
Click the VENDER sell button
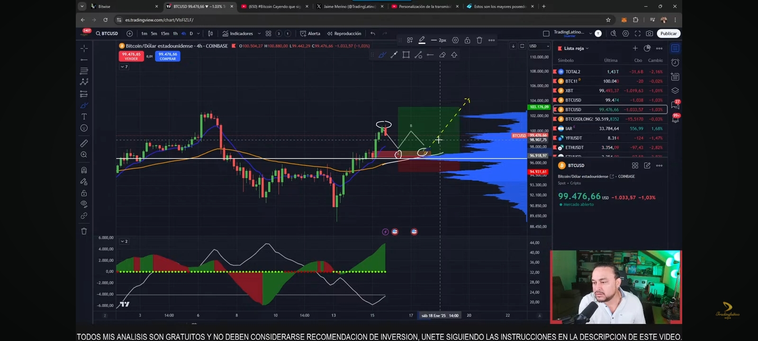tap(131, 56)
